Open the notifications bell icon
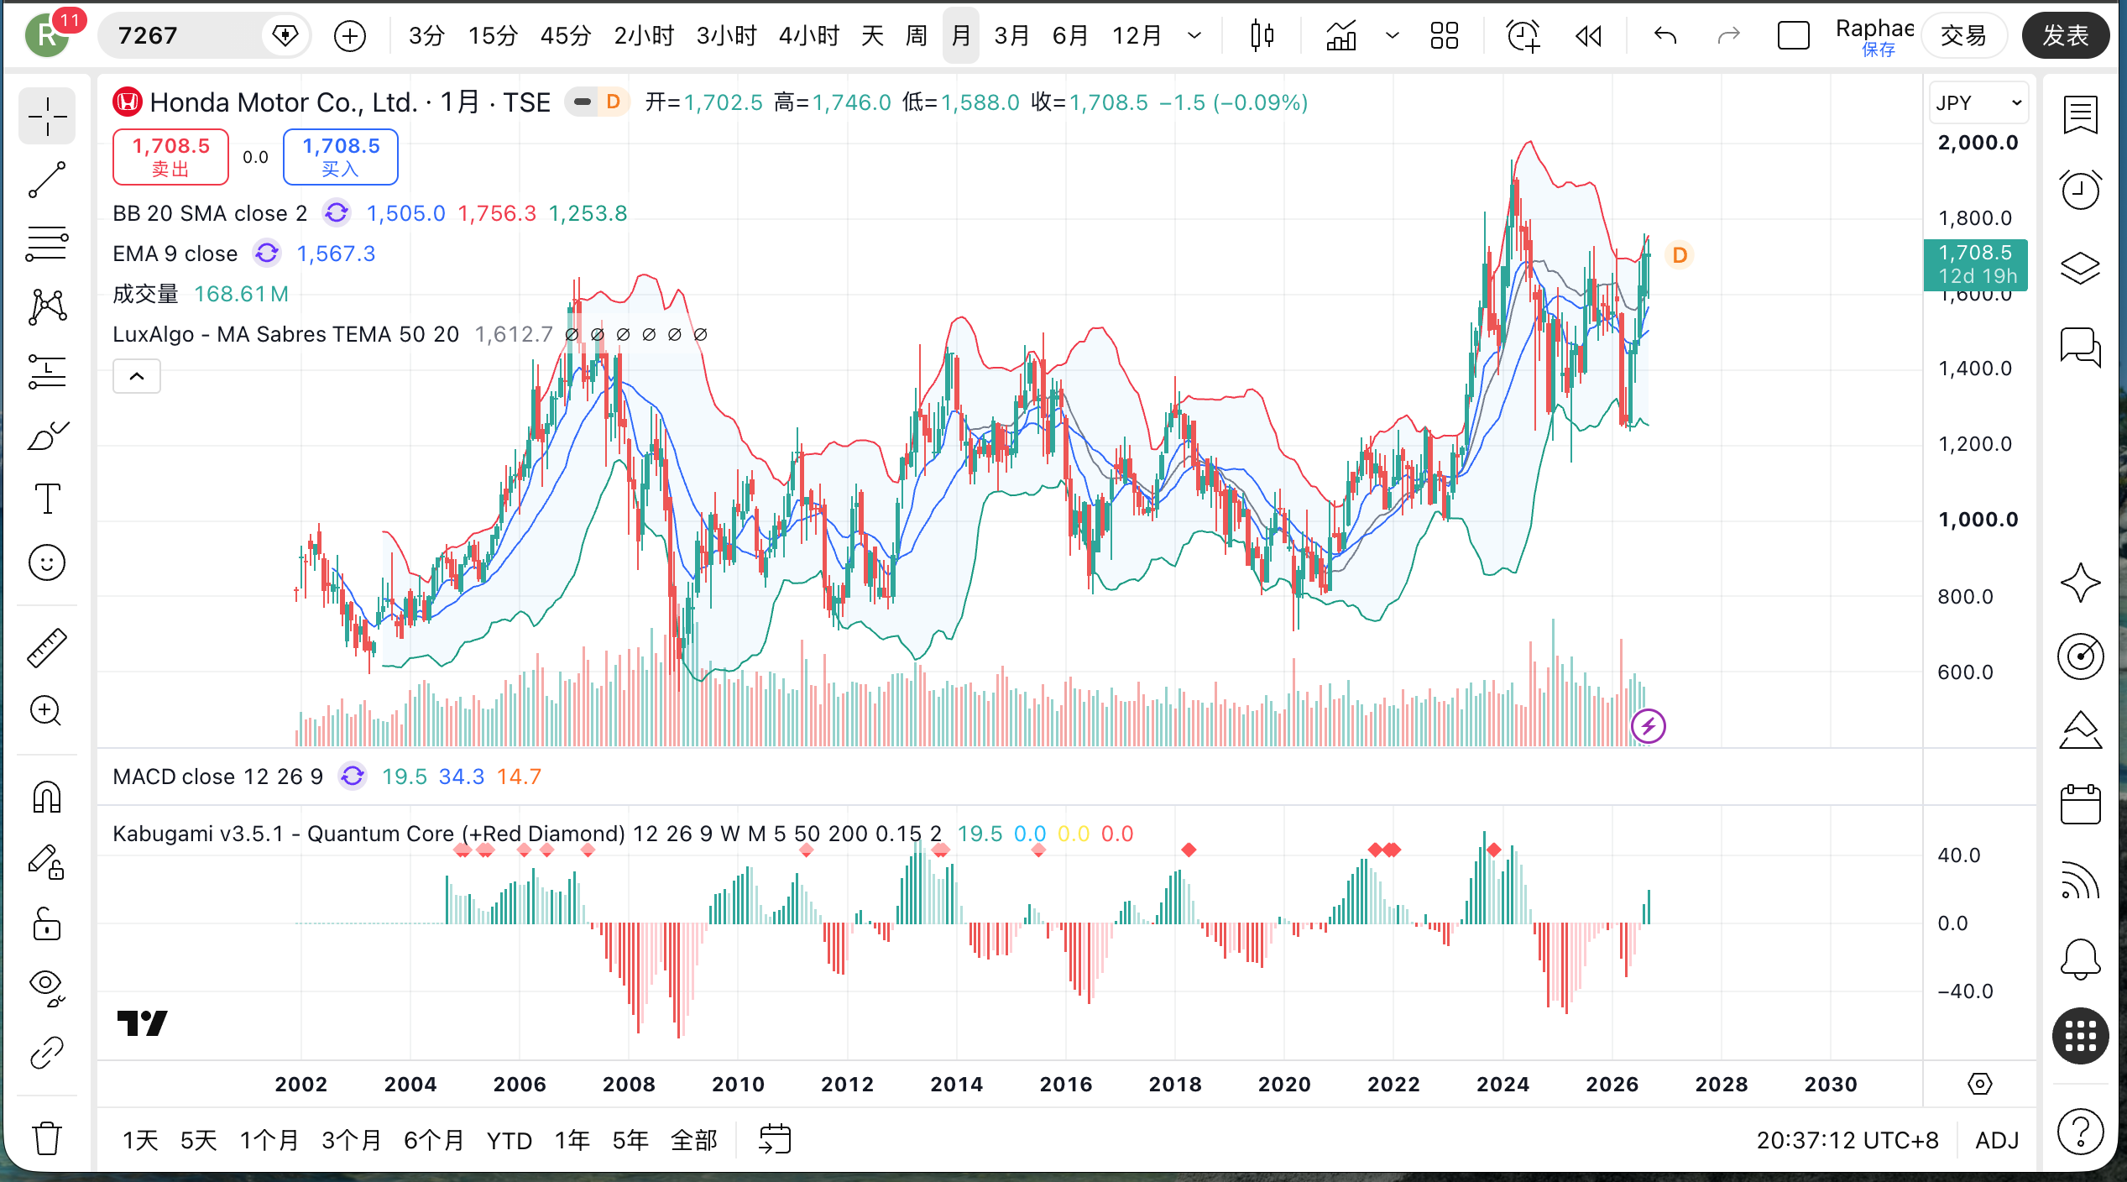This screenshot has height=1182, width=2127. (2080, 959)
